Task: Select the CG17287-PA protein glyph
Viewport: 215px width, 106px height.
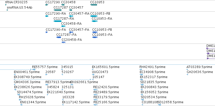Action: [x=59, y=37]
